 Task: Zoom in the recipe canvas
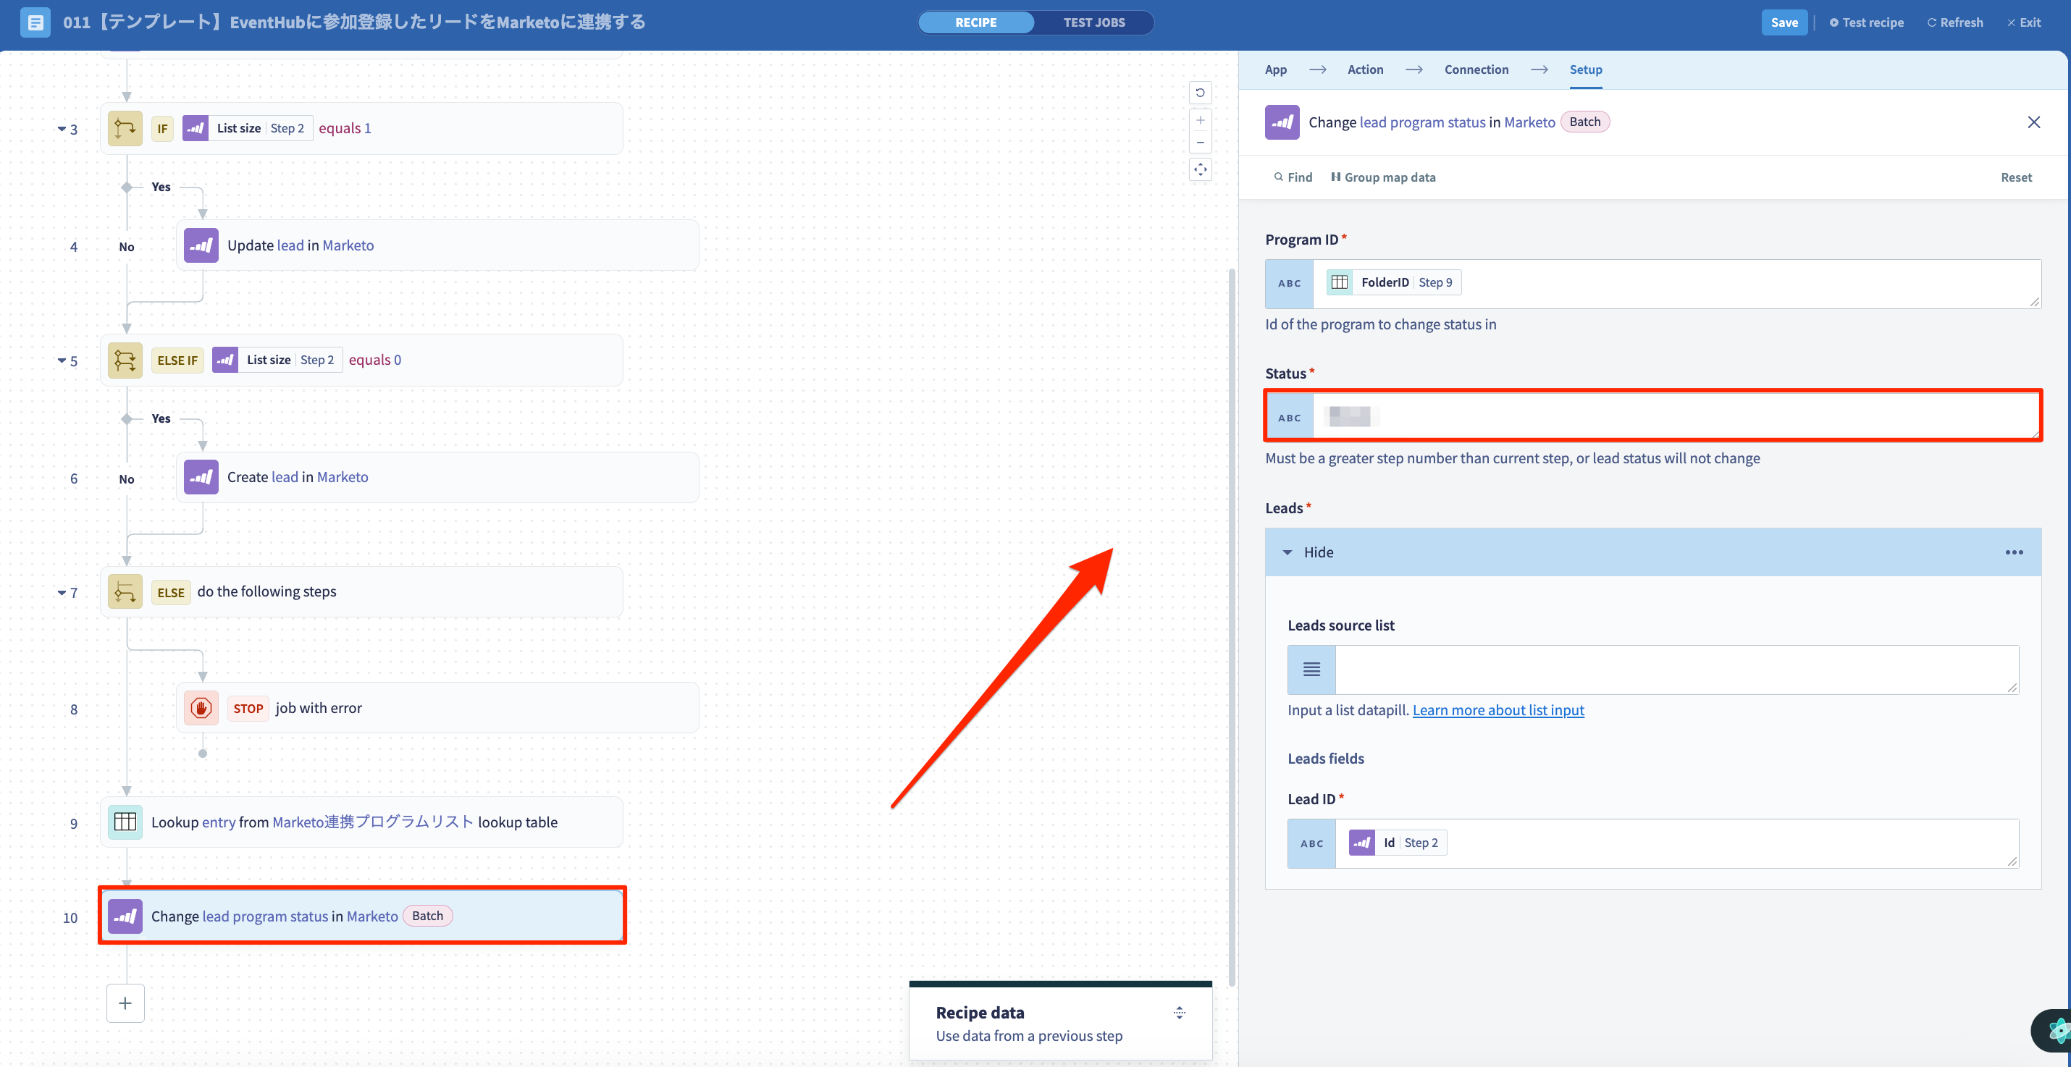(1201, 120)
